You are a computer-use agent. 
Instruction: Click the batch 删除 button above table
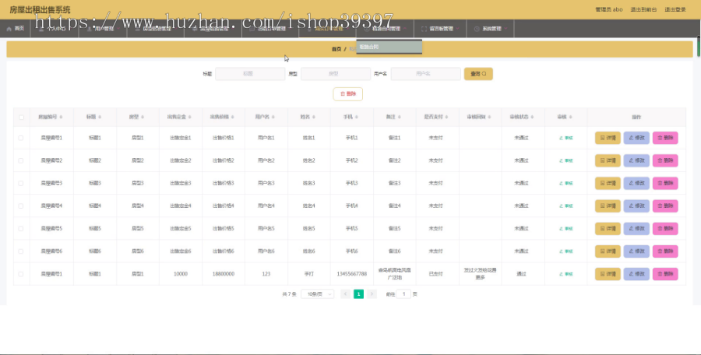point(348,94)
